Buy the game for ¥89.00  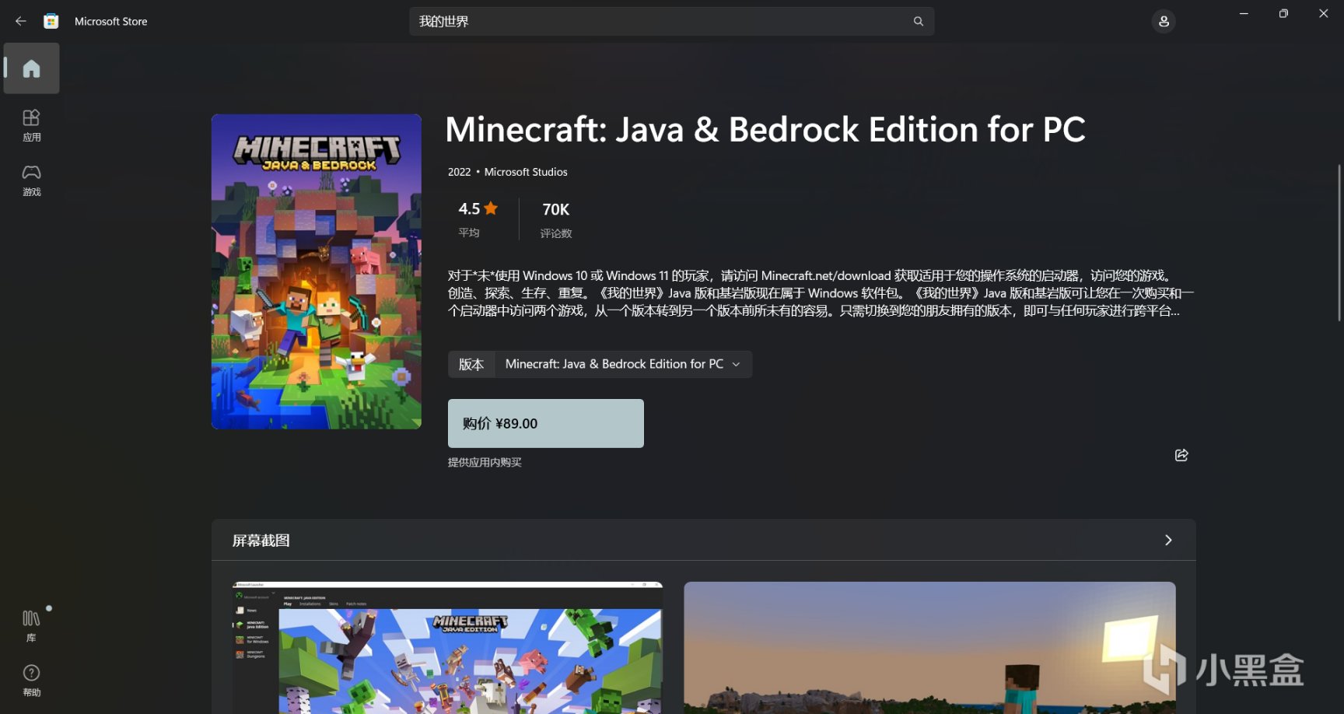point(545,423)
